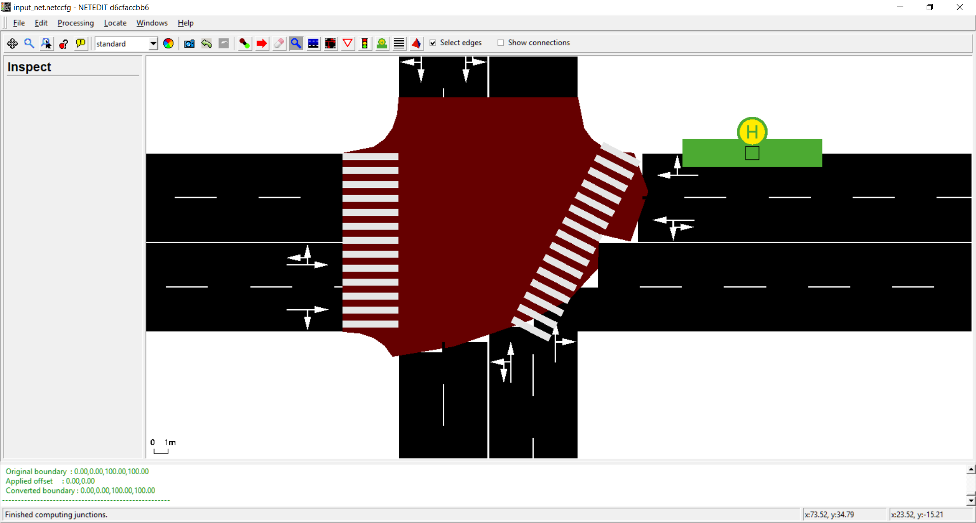Click the recenter view icon
Screen dimensions: 976x523
click(12, 44)
